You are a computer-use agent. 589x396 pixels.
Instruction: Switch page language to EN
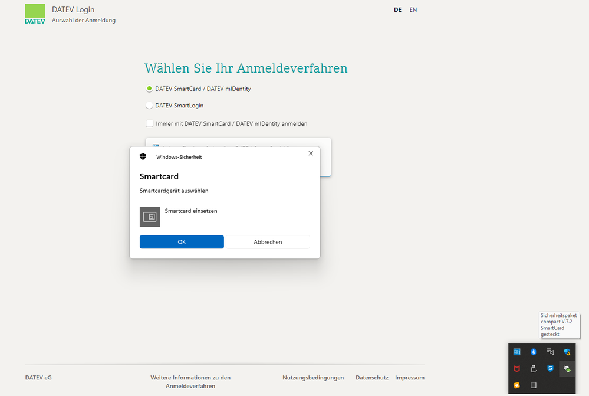pyautogui.click(x=413, y=10)
